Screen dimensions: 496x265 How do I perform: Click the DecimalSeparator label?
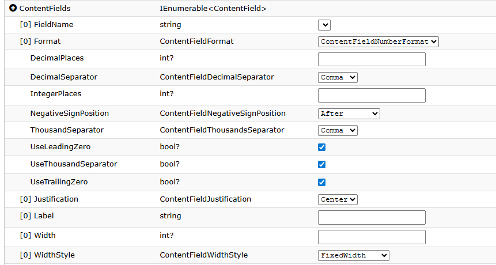point(64,77)
